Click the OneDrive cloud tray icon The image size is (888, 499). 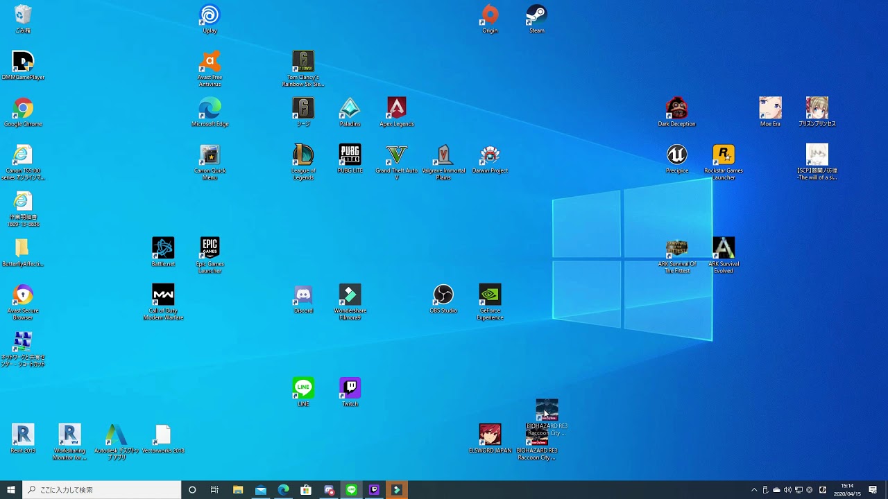point(776,490)
